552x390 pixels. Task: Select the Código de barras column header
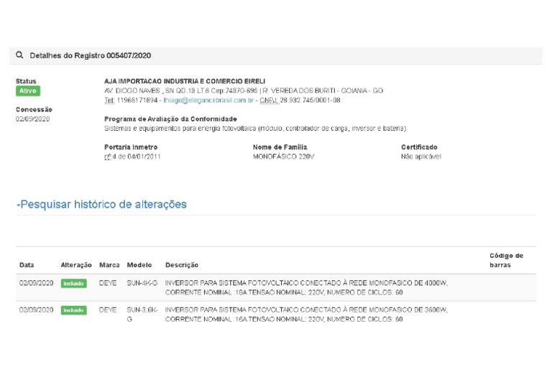click(x=506, y=260)
